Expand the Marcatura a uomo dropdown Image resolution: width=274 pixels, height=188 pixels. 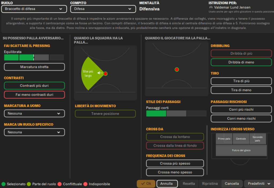pyautogui.click(x=34, y=114)
